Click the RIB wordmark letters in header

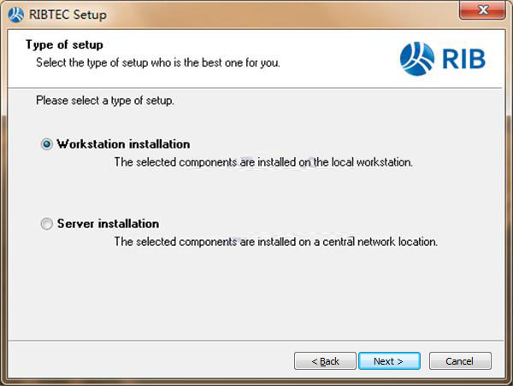pos(463,59)
